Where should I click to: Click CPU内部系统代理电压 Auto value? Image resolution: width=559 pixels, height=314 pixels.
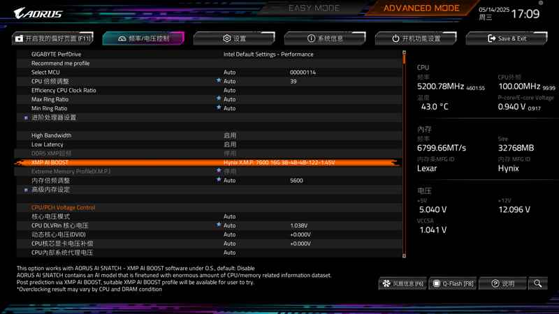[x=229, y=253]
